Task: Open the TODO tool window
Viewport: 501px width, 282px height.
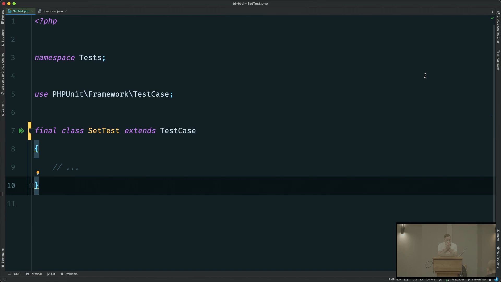Action: [14, 274]
